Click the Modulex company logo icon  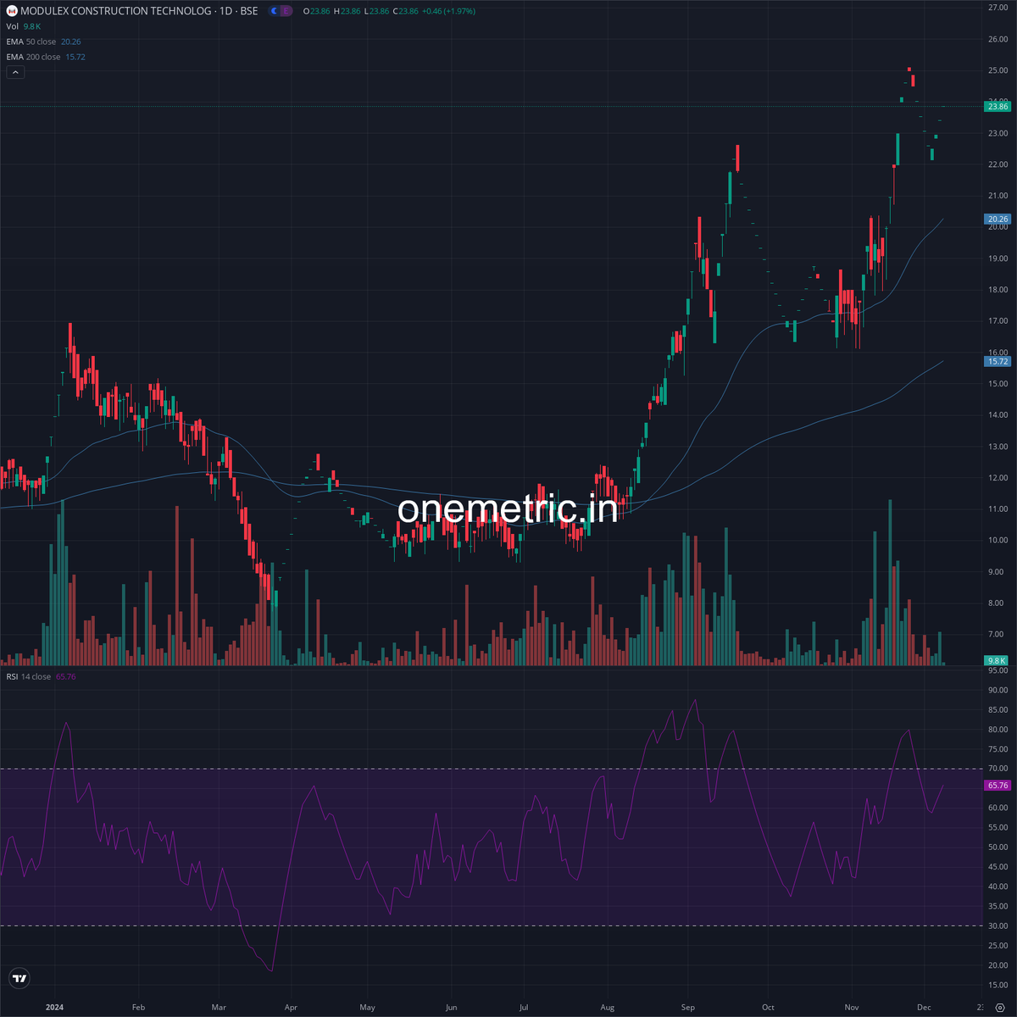[x=12, y=11]
